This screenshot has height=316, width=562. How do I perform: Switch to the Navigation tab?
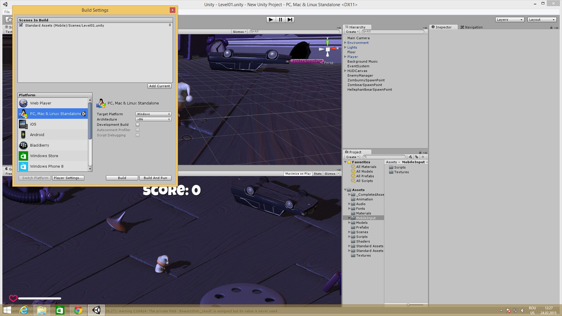tap(471, 27)
